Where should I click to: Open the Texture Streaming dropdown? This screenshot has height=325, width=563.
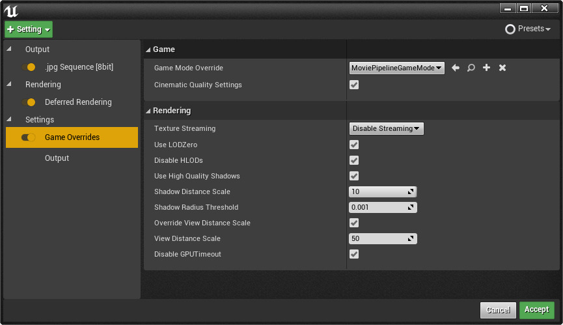[x=387, y=128]
